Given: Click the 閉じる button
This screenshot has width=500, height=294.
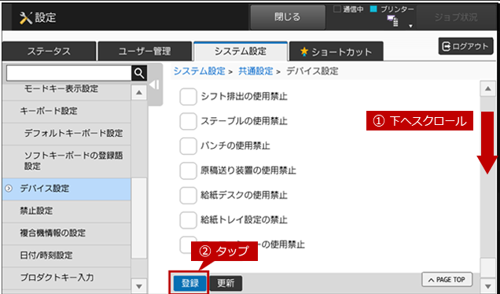Looking at the screenshot, I should click(288, 17).
